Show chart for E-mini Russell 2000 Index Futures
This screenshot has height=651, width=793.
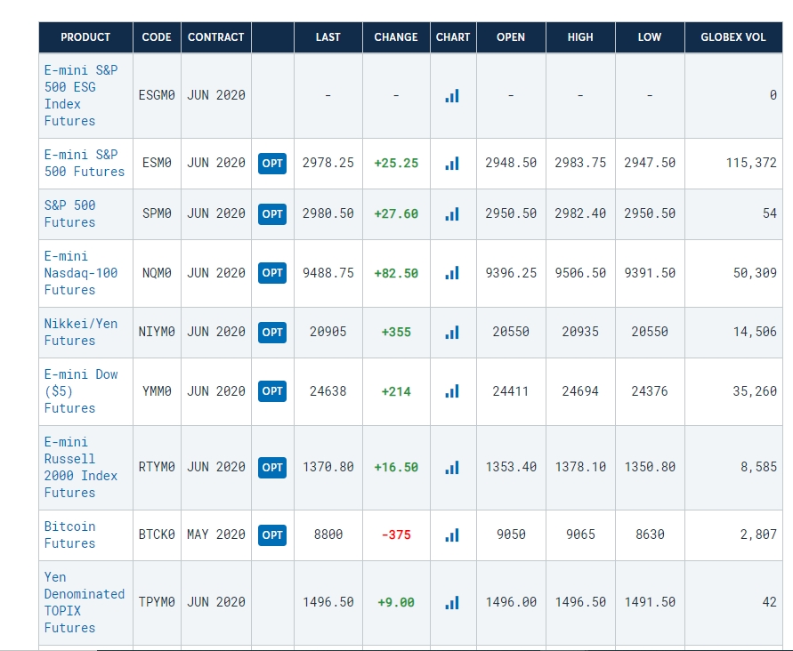click(x=452, y=468)
